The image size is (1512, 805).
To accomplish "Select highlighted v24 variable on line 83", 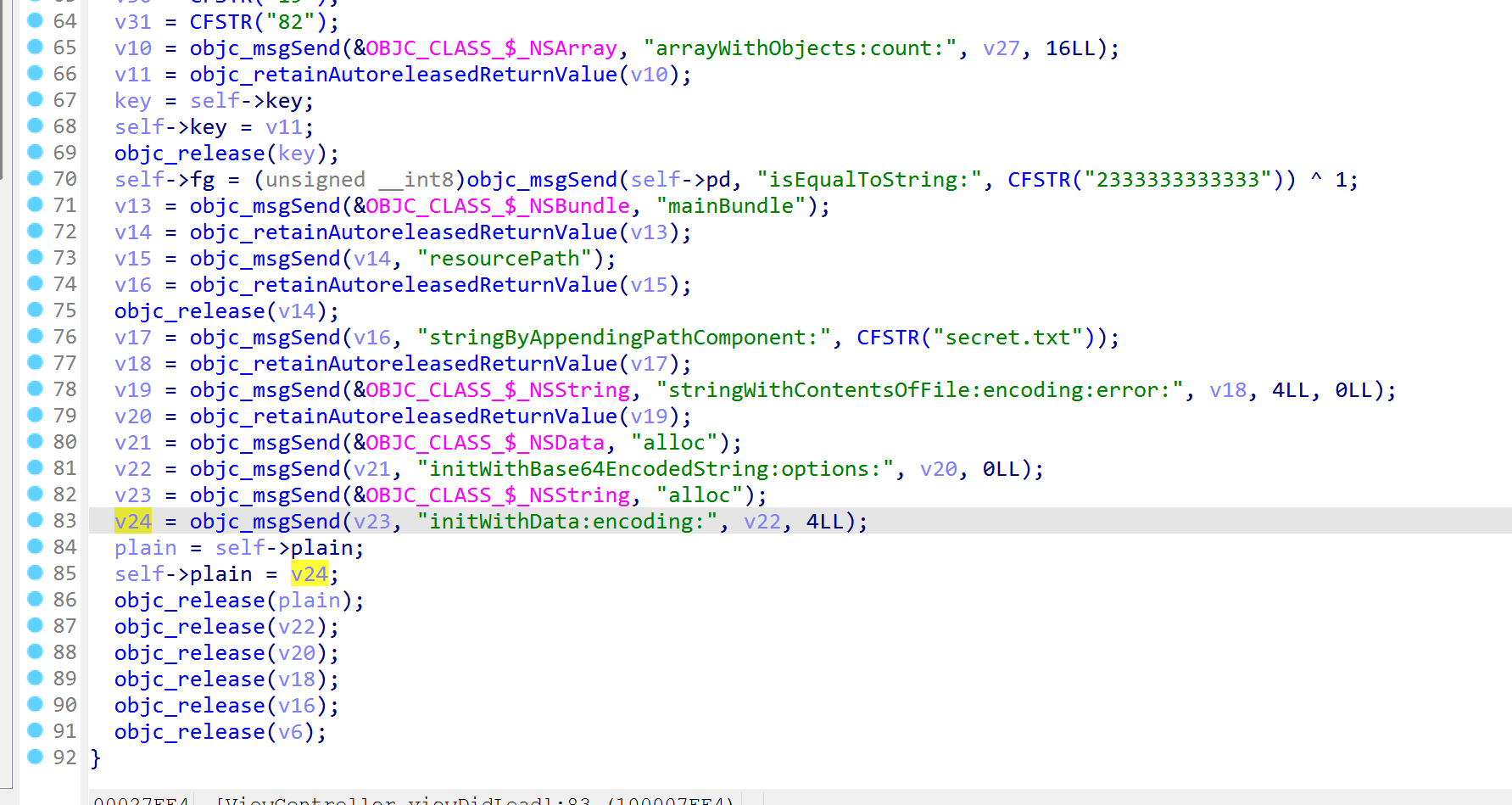I will [133, 521].
